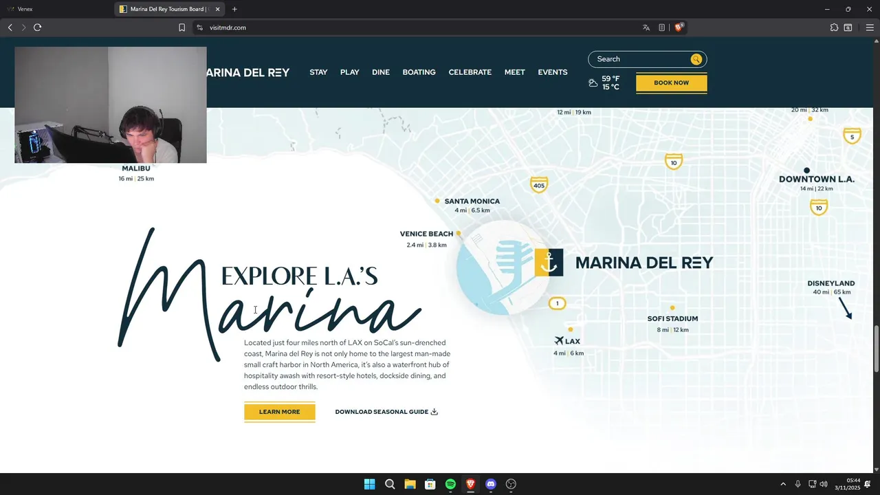Open volume control in system tray
880x495 pixels.
click(x=824, y=484)
